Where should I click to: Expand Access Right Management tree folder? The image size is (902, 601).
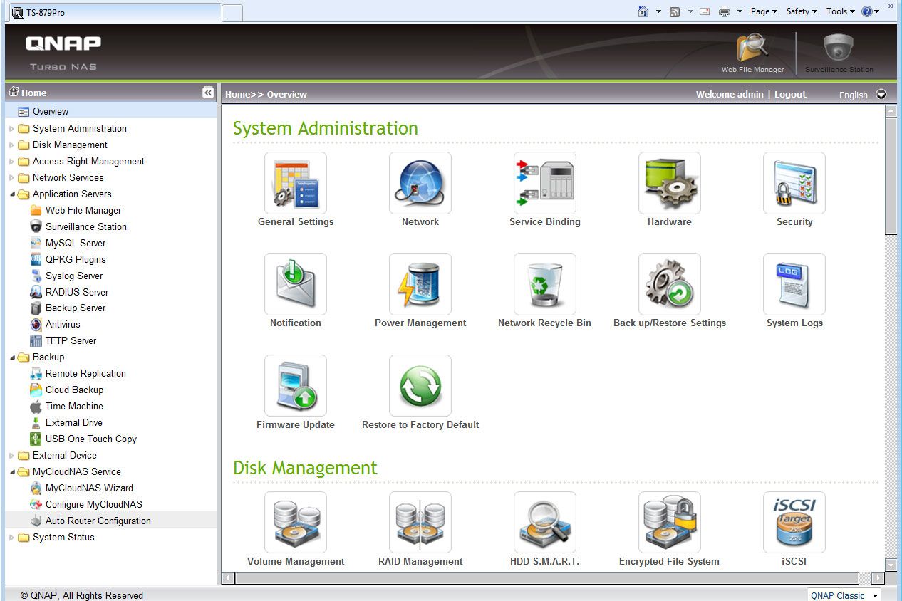coord(11,162)
